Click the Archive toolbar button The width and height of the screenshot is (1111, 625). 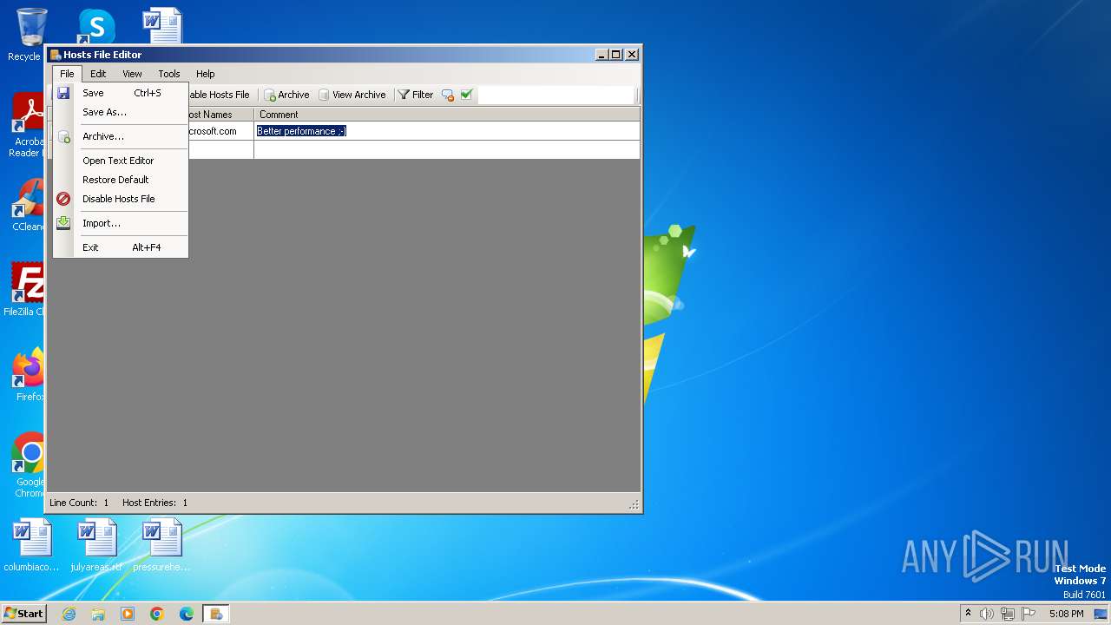pos(286,95)
